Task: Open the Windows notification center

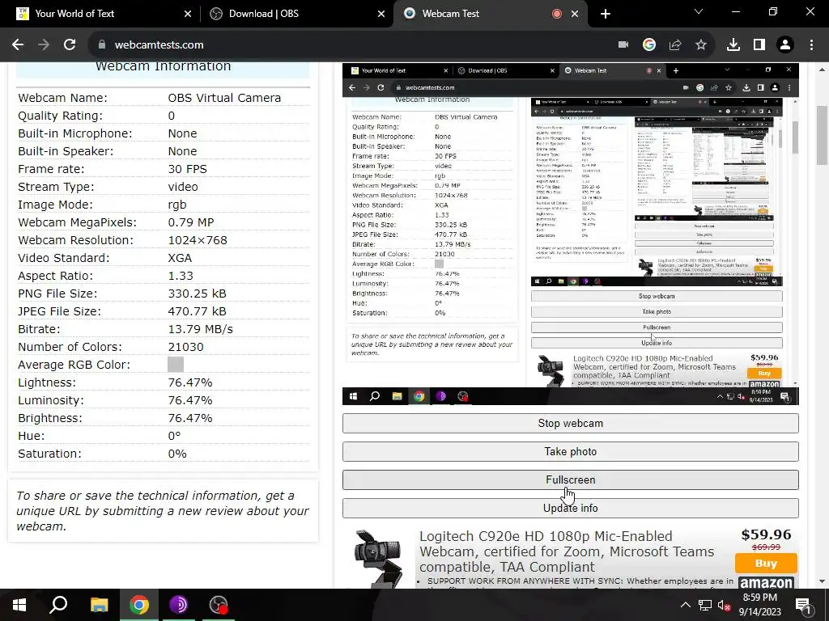Action: (x=803, y=605)
